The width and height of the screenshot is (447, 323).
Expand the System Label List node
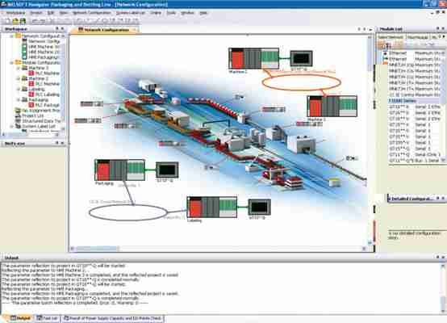coord(11,126)
